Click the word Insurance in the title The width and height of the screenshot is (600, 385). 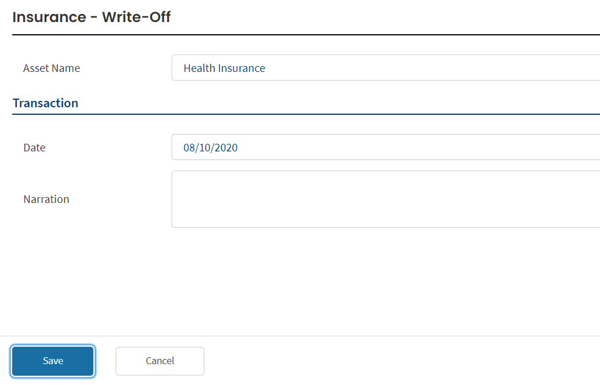point(49,17)
